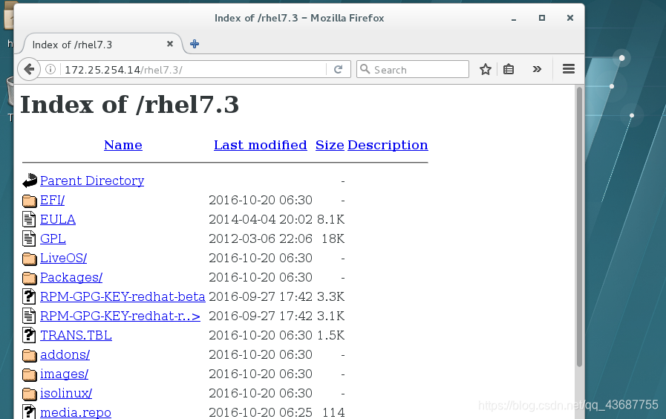Click the vertical scrollbar thumb
The width and height of the screenshot is (666, 419).
(x=579, y=227)
